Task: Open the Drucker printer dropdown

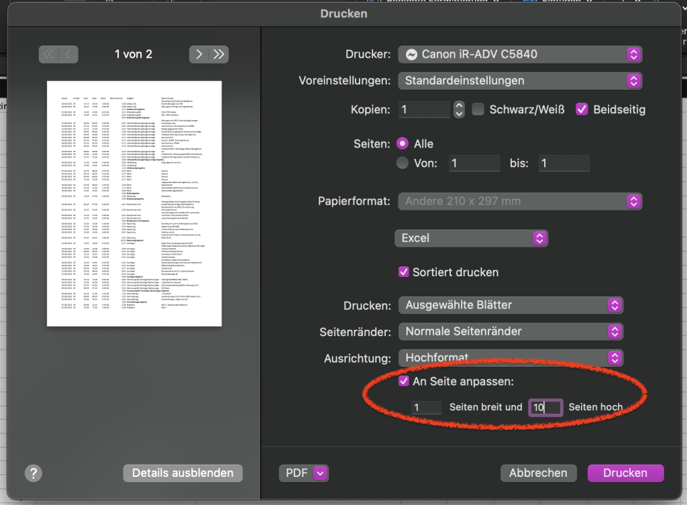Action: [520, 54]
